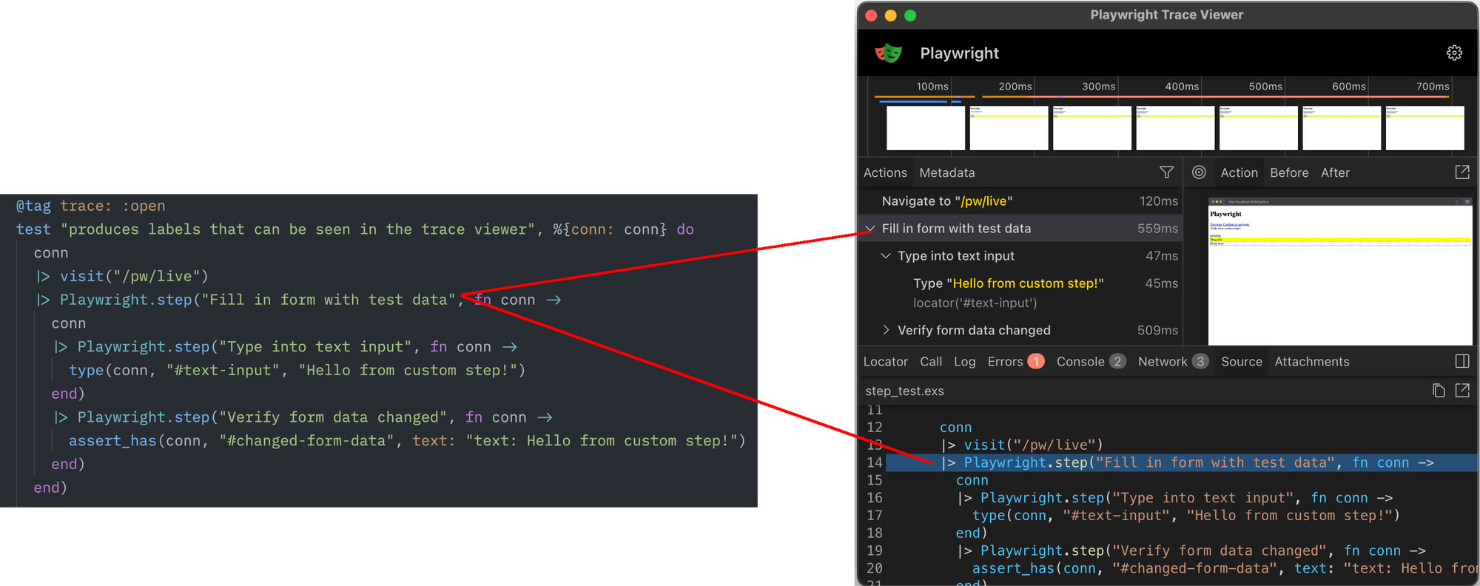Open Playwright settings gear icon

coord(1453,53)
